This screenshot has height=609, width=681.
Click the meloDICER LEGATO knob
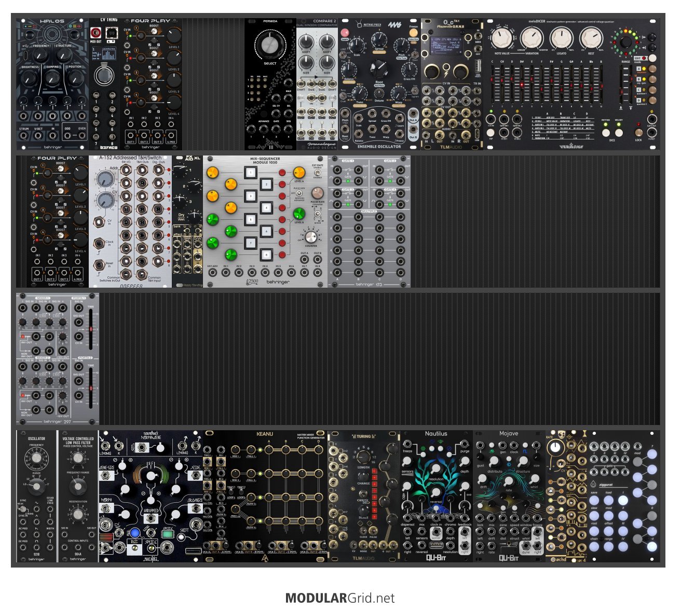561,38
